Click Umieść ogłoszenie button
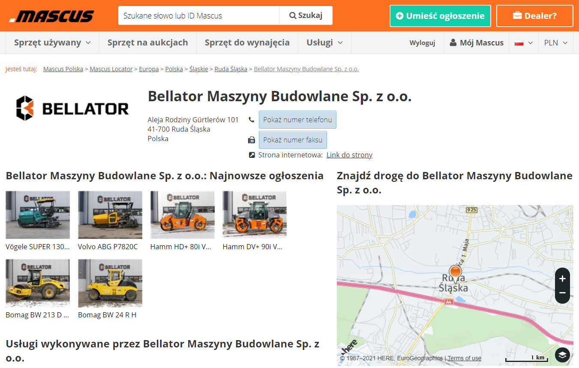The width and height of the screenshot is (579, 368). point(440,16)
